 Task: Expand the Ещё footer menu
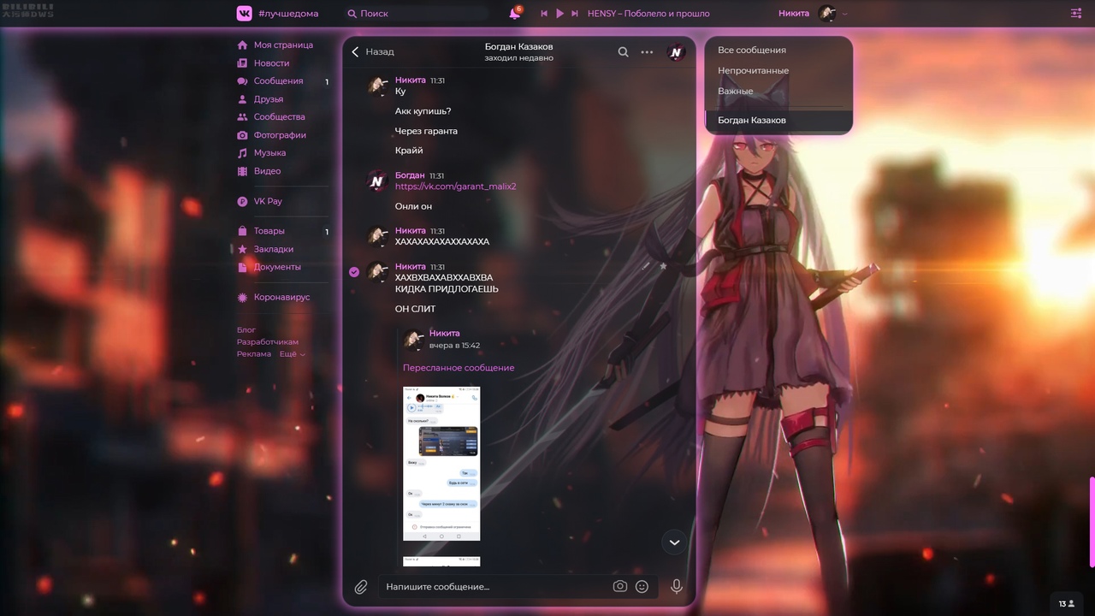tap(292, 354)
